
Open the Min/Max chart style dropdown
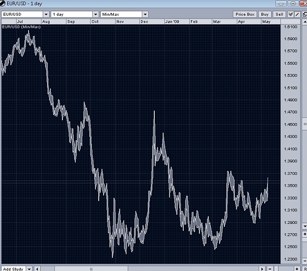coord(145,14)
